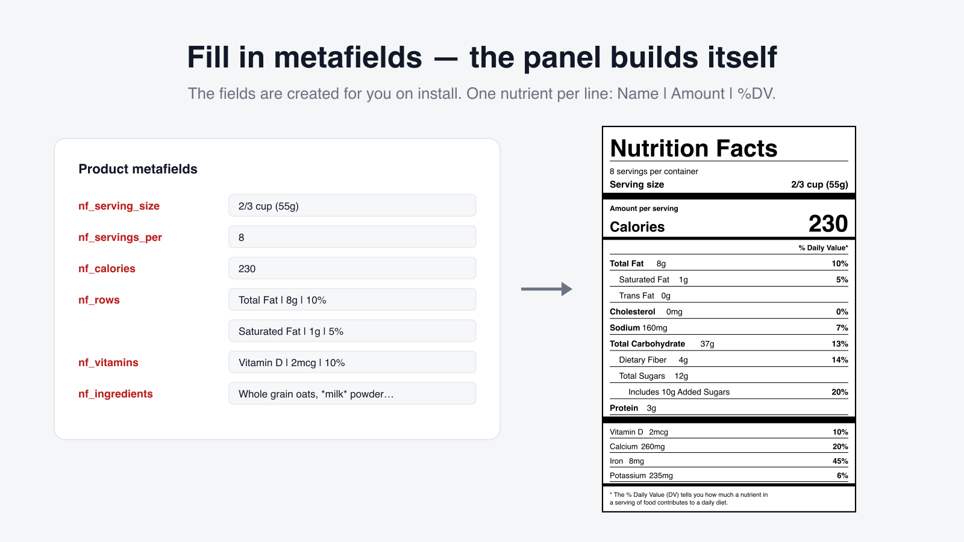Click the Calories 230 value in panel
This screenshot has width=964, height=542.
[x=828, y=223]
